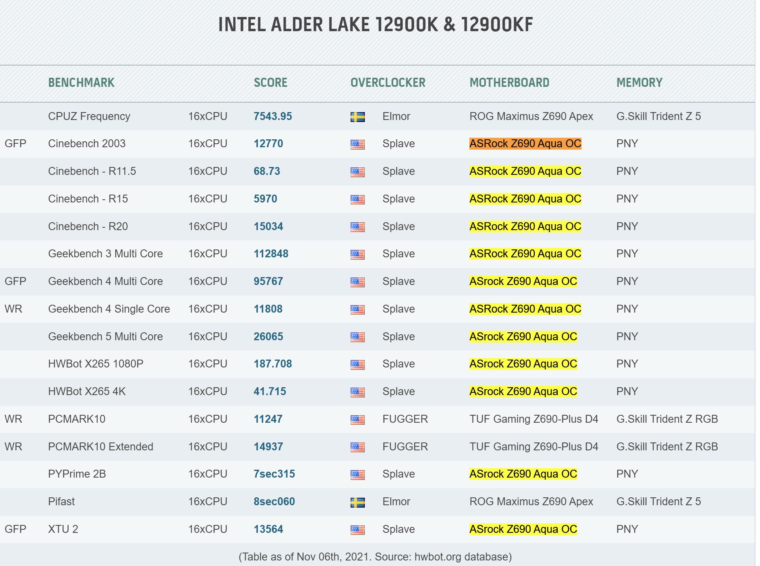Click ROG Maximus Z690 Apex in the Pifast row
Viewport: 760px width, 566px height.
[x=531, y=502]
